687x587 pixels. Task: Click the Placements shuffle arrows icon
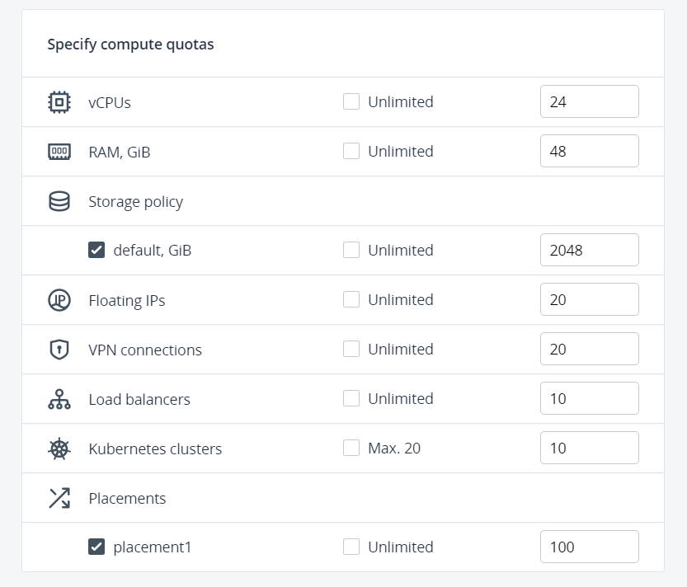[59, 498]
